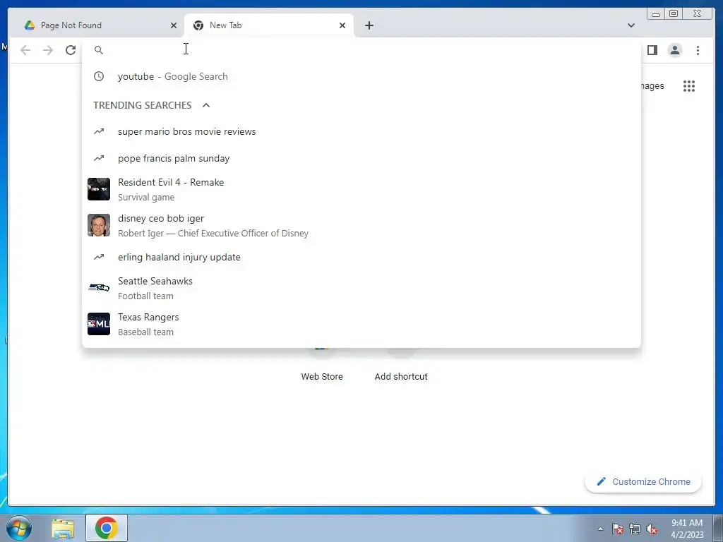
Task: Choose the youtube Google Search history suggestion
Action: (361, 76)
